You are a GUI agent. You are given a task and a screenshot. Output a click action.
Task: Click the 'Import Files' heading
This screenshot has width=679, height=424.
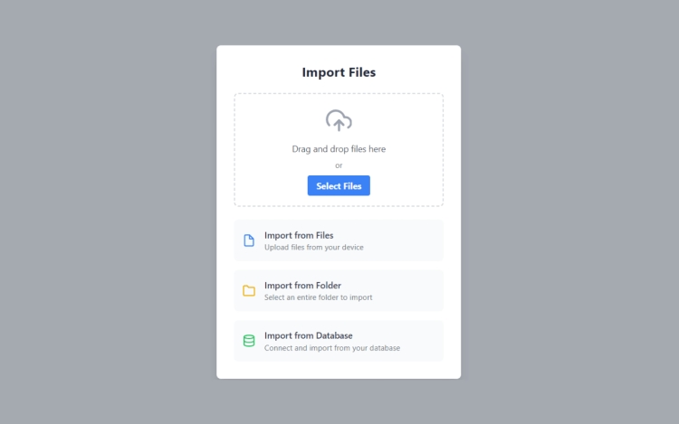coord(339,72)
